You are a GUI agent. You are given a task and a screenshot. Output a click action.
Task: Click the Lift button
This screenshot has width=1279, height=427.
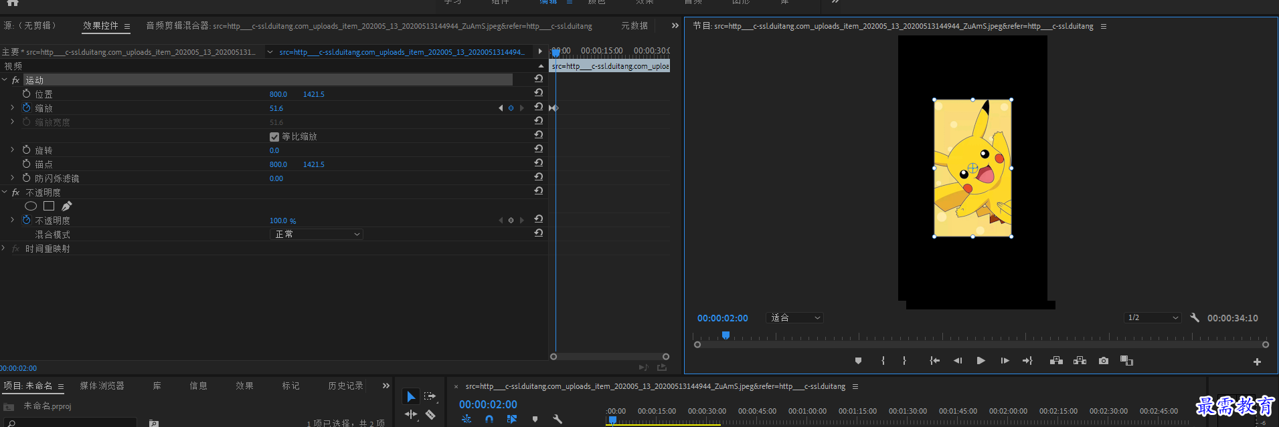(x=1056, y=361)
